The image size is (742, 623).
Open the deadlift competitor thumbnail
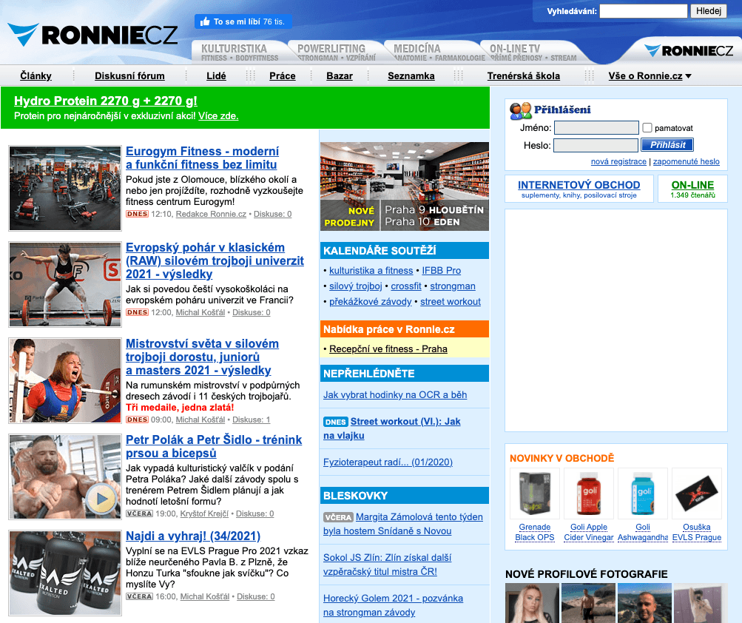[x=65, y=284]
